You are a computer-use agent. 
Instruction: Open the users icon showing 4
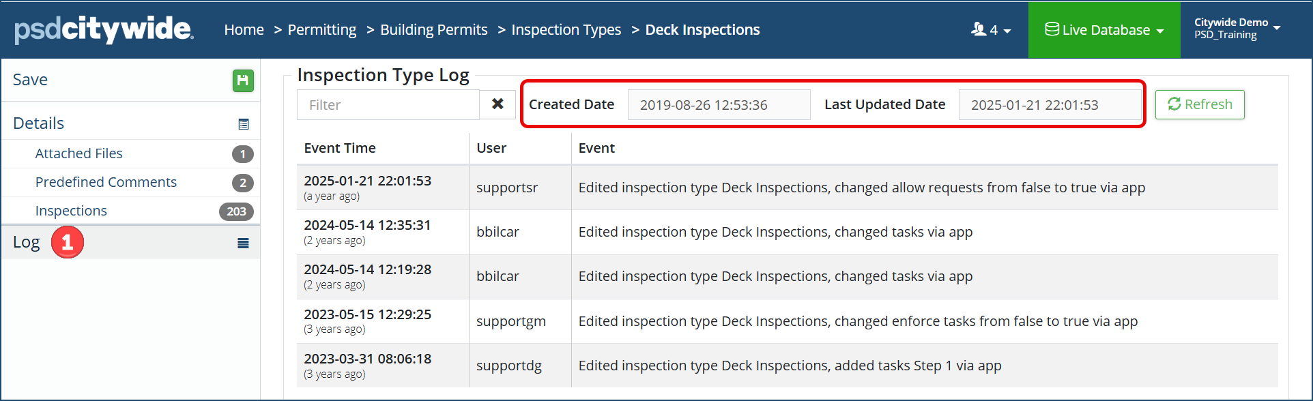[x=991, y=30]
